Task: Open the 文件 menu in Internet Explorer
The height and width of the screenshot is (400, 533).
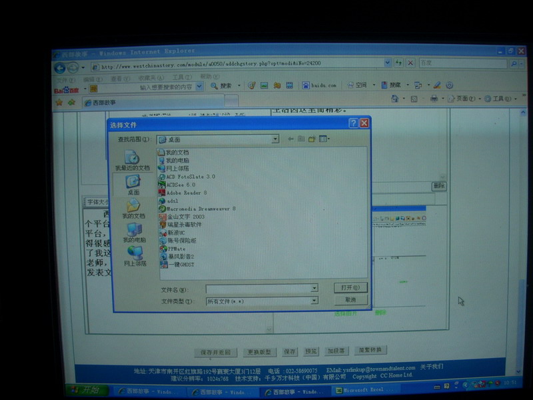Action: tap(65, 80)
